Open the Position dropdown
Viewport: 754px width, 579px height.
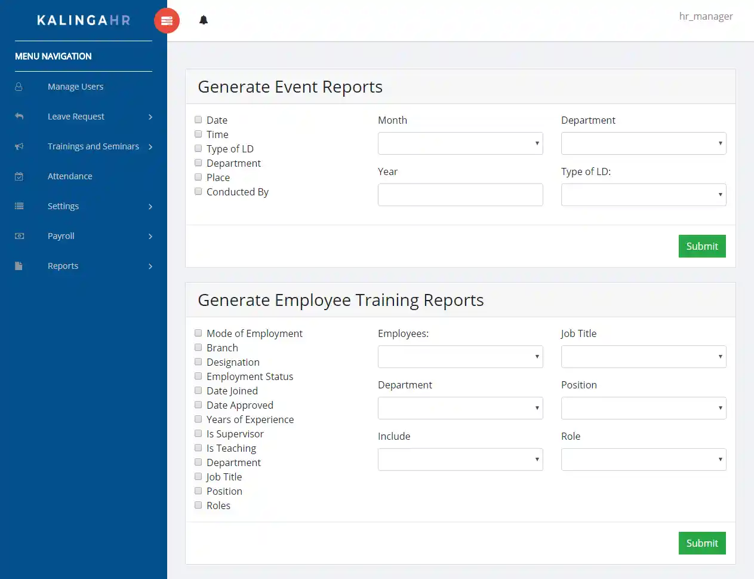(644, 408)
